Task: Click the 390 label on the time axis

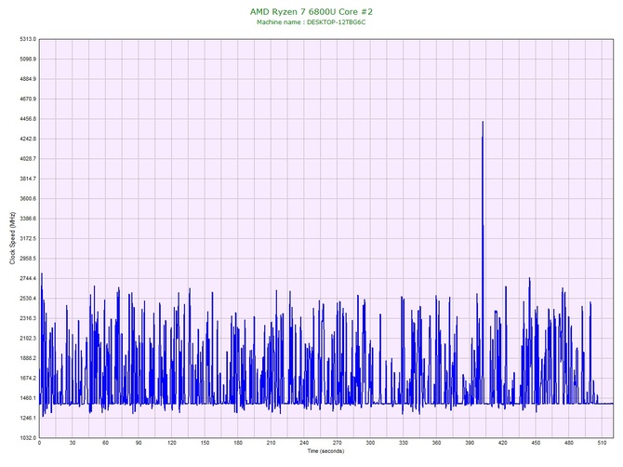Action: tap(470, 443)
